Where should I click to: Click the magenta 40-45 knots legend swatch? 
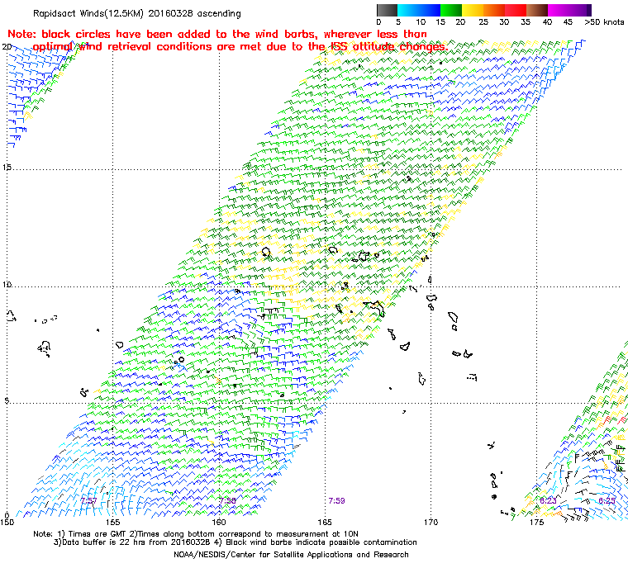559,11
